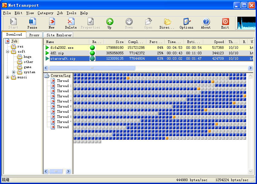Select the musci category folder
The width and height of the screenshot is (257, 184).
tap(19, 77)
